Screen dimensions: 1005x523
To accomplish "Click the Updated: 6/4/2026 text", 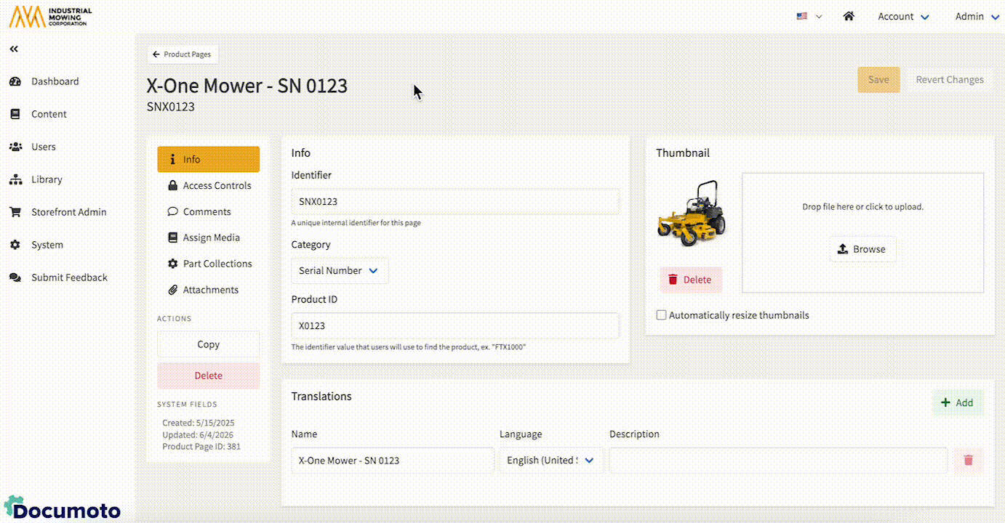I will (x=198, y=434).
